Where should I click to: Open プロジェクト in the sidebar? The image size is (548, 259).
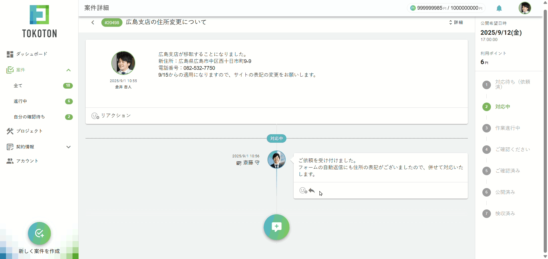pos(29,131)
